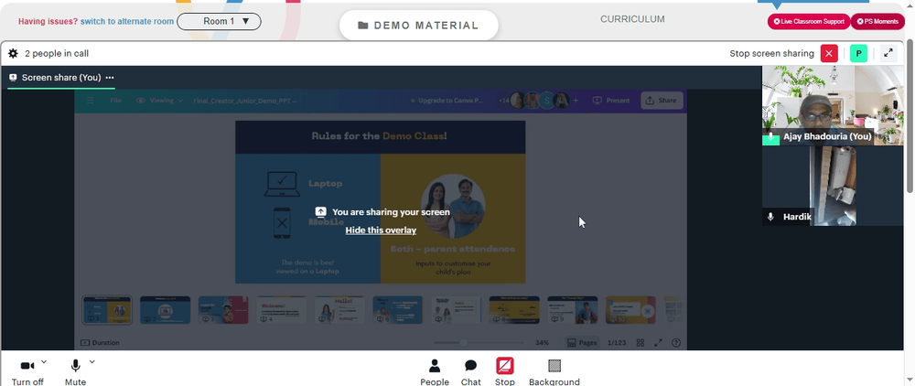The image size is (915, 386).
Task: Click the 2 people in call label
Action: point(57,54)
